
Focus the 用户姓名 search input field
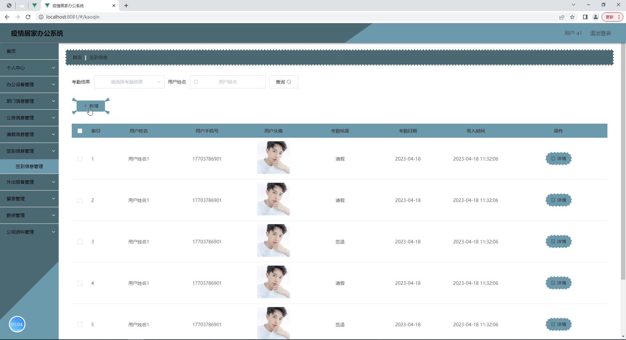click(228, 82)
